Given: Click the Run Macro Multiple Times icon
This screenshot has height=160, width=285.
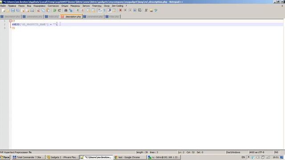Looking at the screenshot, I should pos(135,11).
